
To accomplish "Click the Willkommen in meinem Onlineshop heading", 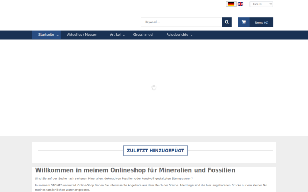I will (x=135, y=170).
